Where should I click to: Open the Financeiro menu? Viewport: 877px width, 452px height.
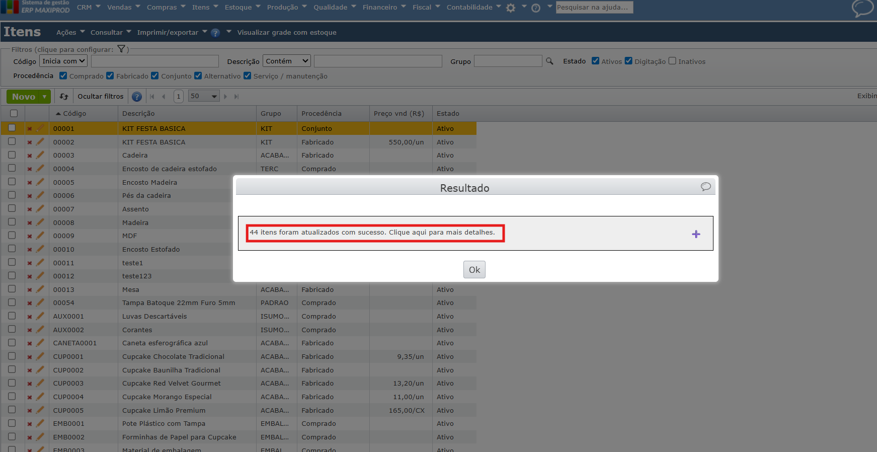(x=384, y=7)
